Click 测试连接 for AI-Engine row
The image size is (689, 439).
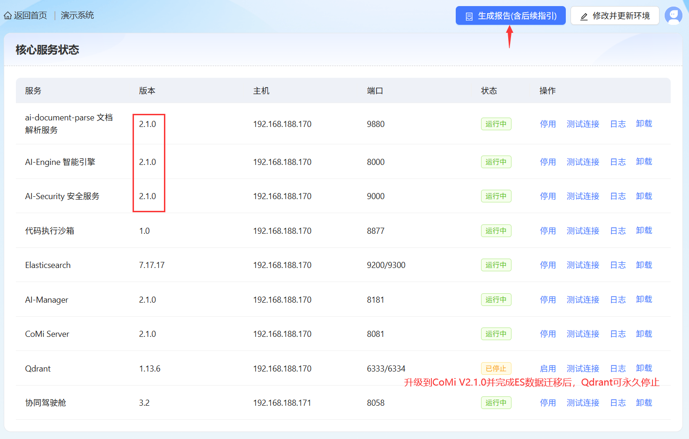tap(583, 162)
